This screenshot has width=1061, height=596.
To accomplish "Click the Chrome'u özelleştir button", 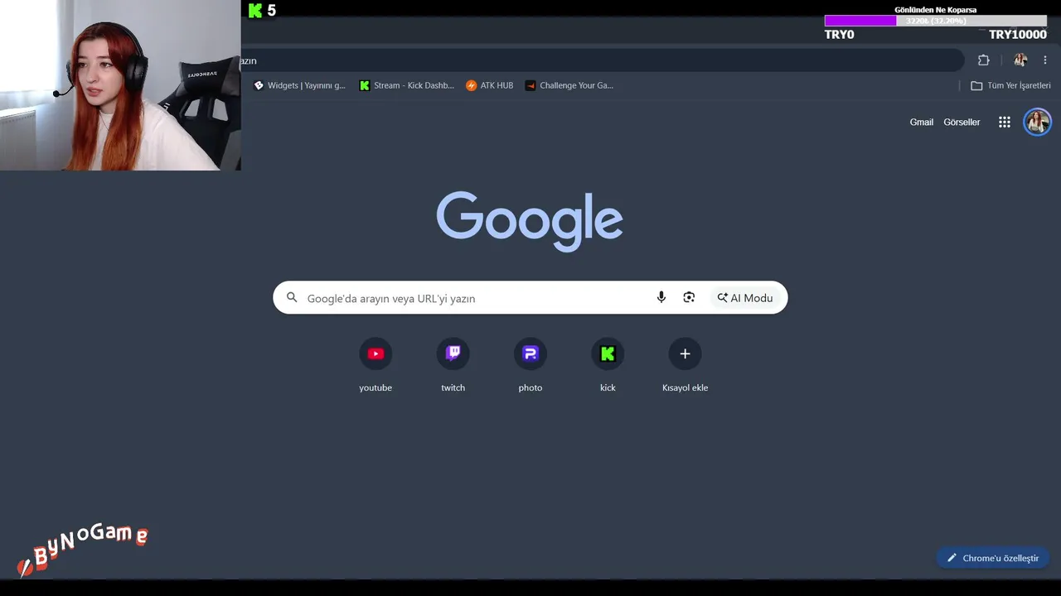I will (993, 558).
